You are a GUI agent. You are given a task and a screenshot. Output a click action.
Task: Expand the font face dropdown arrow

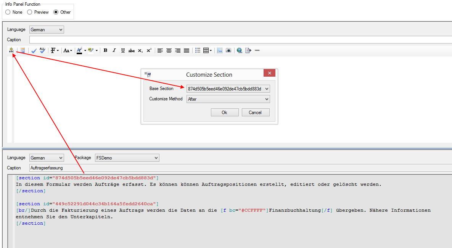click(x=58, y=51)
